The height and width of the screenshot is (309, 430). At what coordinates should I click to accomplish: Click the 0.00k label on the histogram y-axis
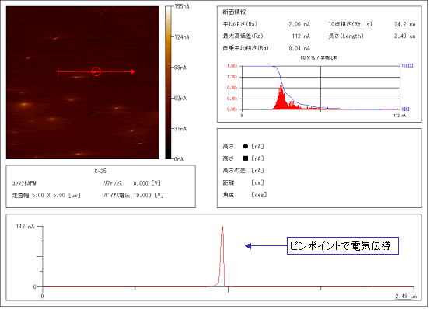point(232,109)
